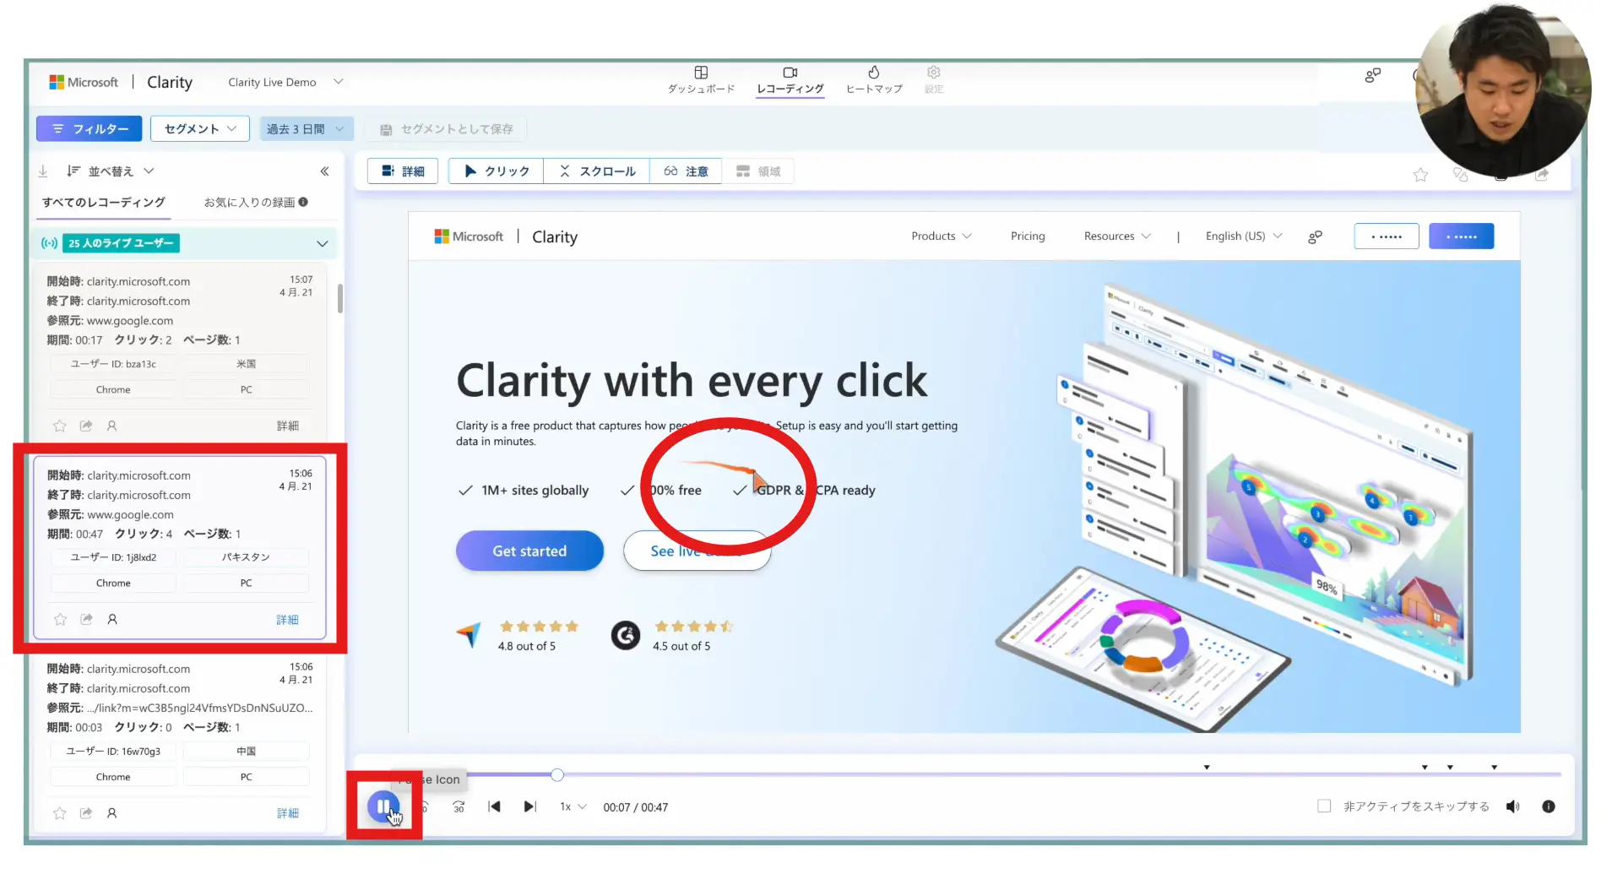Skip forward 30 seconds icon
This screenshot has width=1612, height=874.
[x=459, y=807]
